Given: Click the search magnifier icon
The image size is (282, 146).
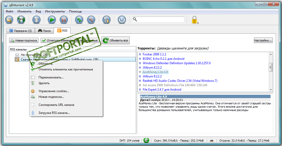Looking at the screenshot, I should pyautogui.click(x=135, y=19).
